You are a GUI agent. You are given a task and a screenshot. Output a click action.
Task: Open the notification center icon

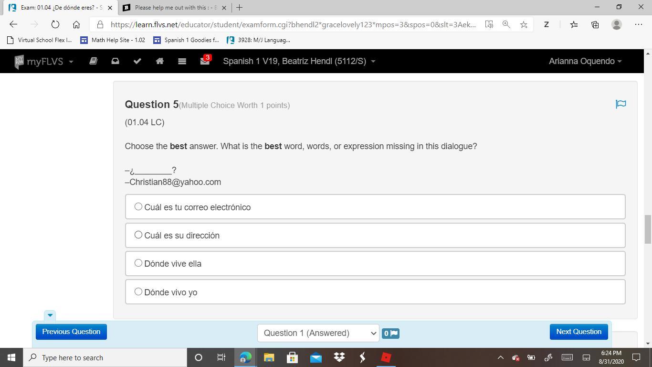[x=636, y=357]
